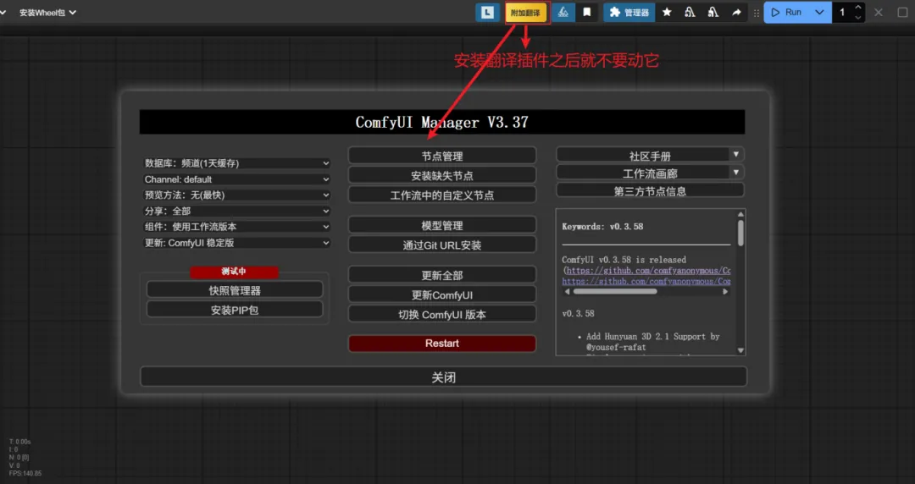Open the 管理器 manager button
The image size is (915, 484).
629,12
